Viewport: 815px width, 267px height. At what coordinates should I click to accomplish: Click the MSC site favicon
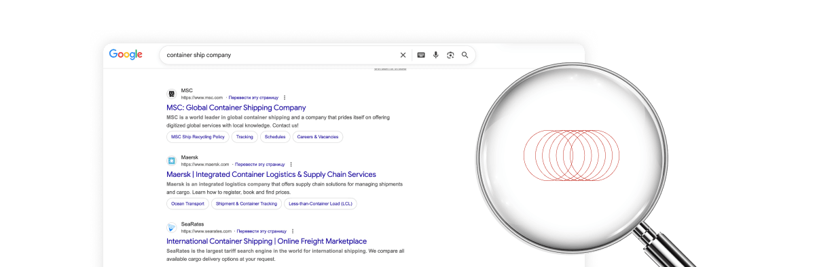coord(172,94)
